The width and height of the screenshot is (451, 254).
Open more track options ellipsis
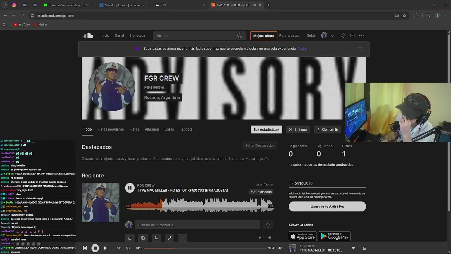pyautogui.click(x=182, y=238)
